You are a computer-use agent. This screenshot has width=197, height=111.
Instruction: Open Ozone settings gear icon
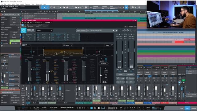[127, 30]
